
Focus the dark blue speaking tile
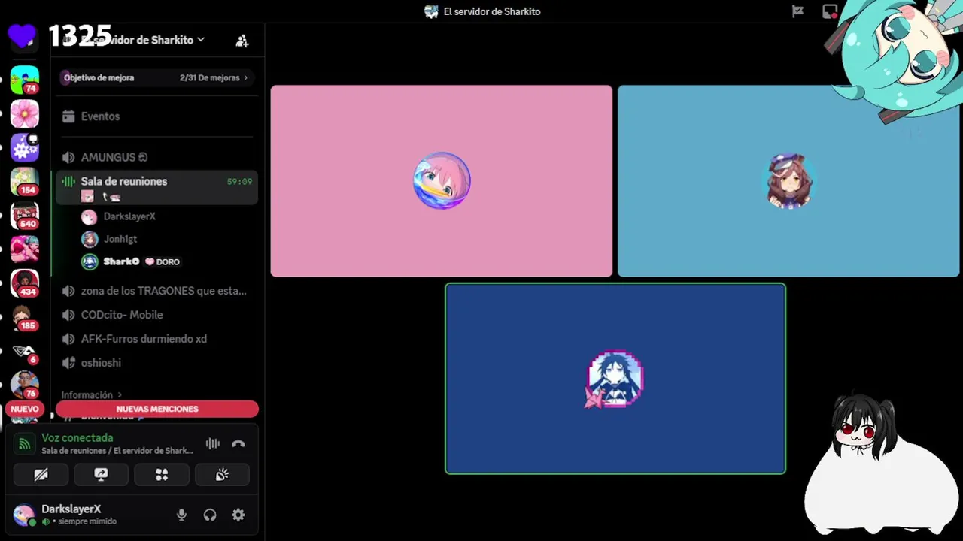pyautogui.click(x=615, y=379)
